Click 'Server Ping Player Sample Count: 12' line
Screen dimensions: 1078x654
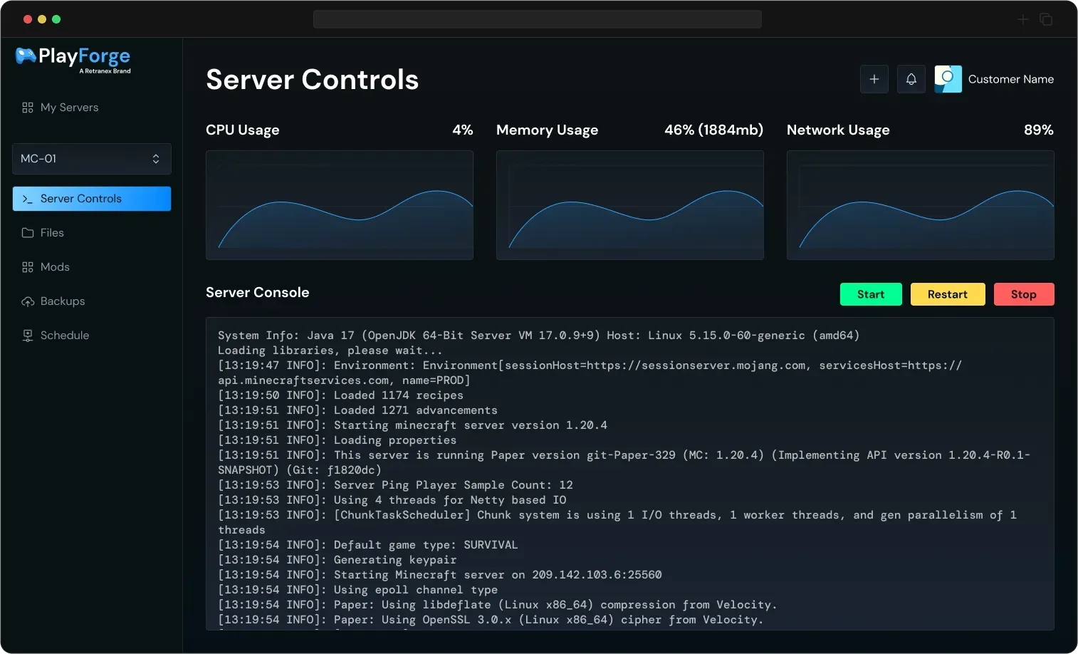pos(395,485)
